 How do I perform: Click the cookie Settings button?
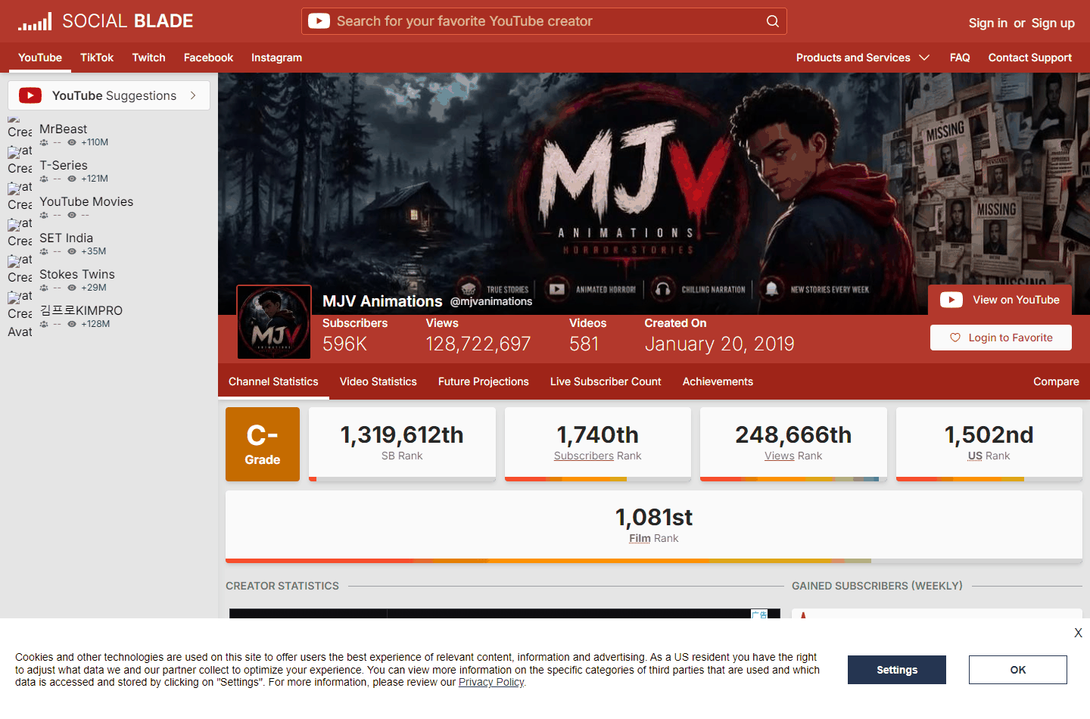897,670
